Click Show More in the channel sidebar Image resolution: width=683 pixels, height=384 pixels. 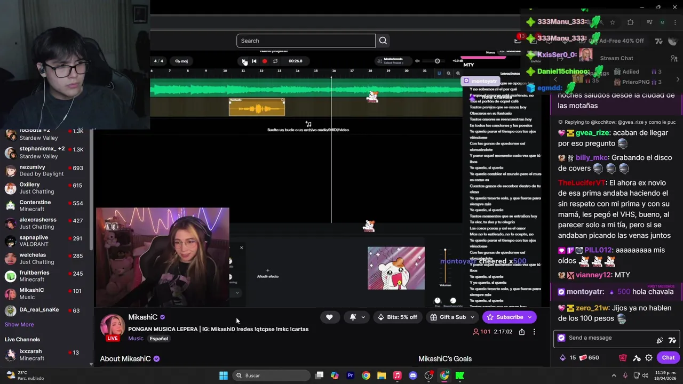[x=19, y=324]
